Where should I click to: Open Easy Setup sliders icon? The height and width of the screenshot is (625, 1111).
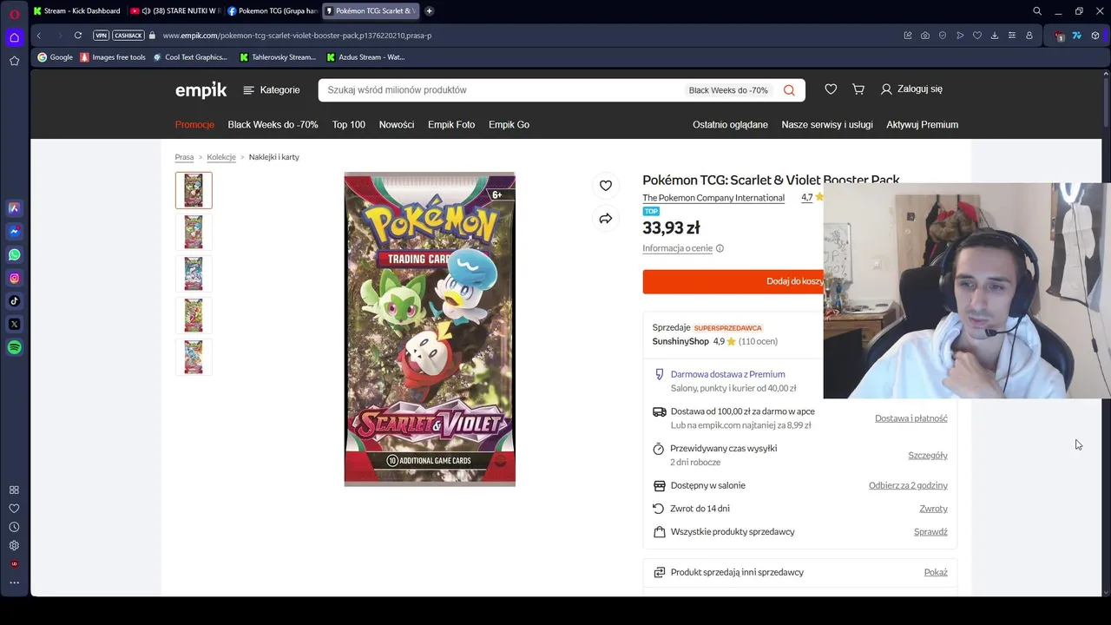coord(1012,36)
